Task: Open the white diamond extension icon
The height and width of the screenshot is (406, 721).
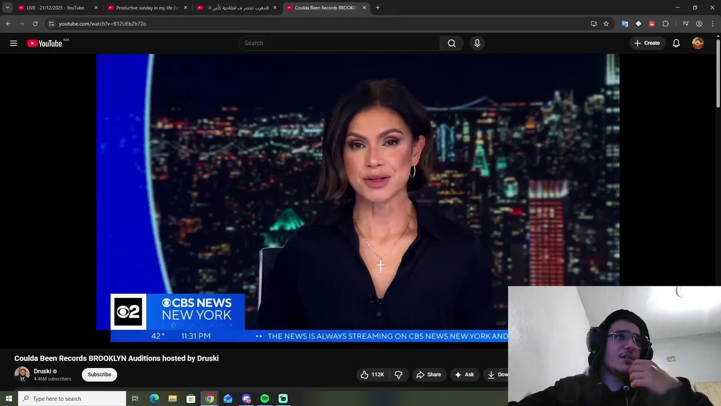Action: click(x=638, y=24)
